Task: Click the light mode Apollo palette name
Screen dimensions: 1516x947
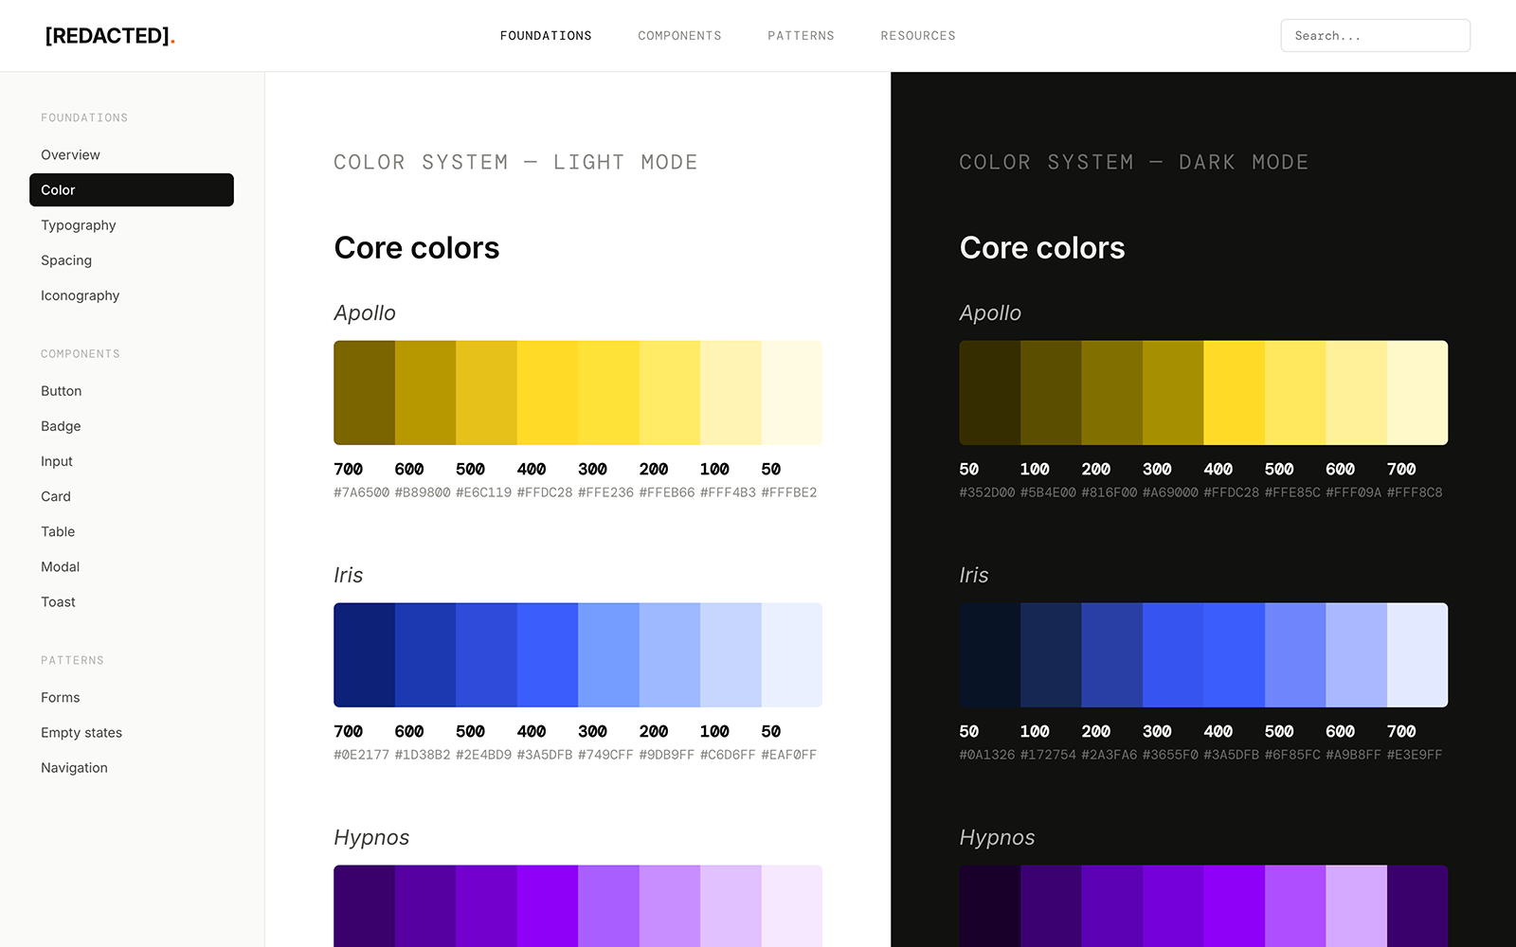Action: (x=365, y=313)
